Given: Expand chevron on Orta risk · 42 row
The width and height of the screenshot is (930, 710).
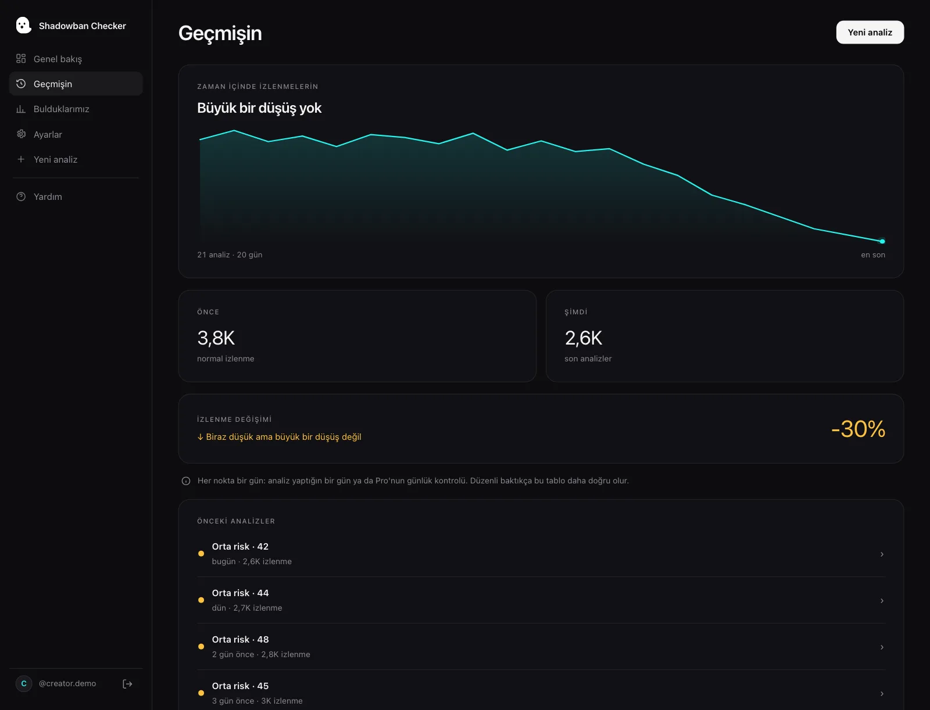Looking at the screenshot, I should (x=882, y=554).
